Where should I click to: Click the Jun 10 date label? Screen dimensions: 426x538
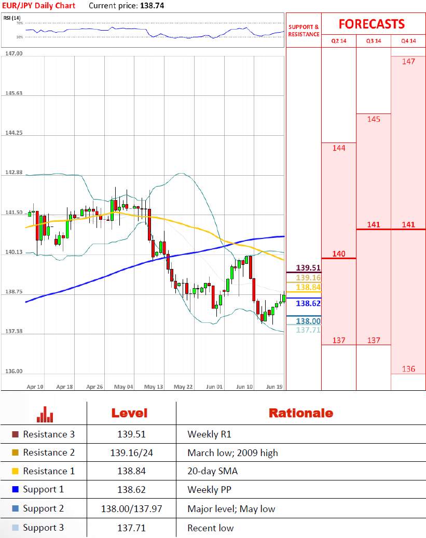(244, 387)
